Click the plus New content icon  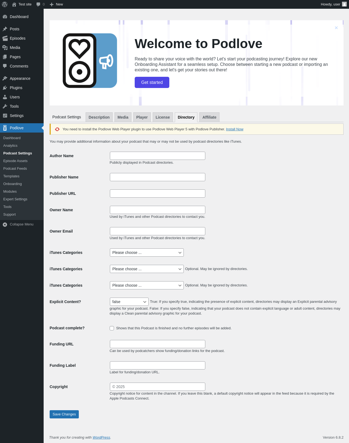52,4
